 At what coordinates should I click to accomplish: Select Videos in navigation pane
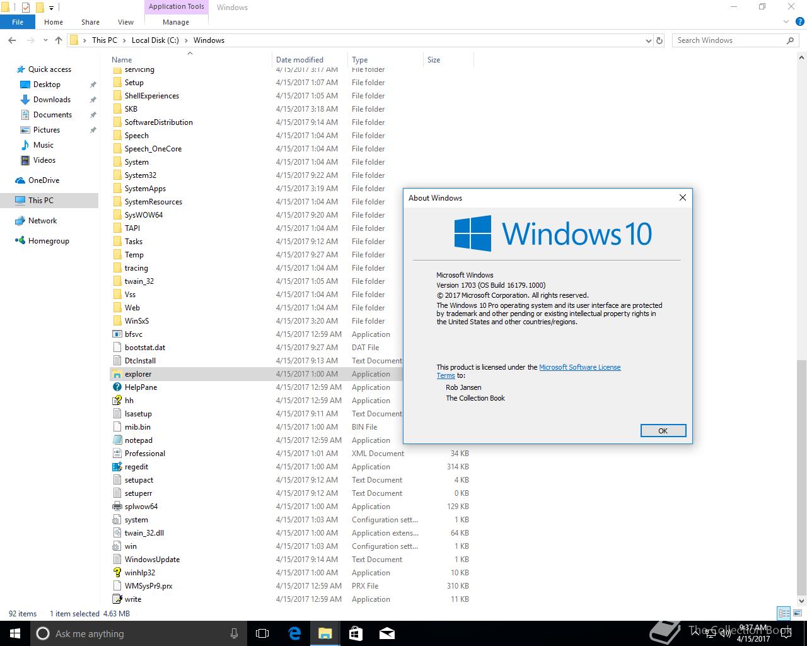click(x=44, y=160)
